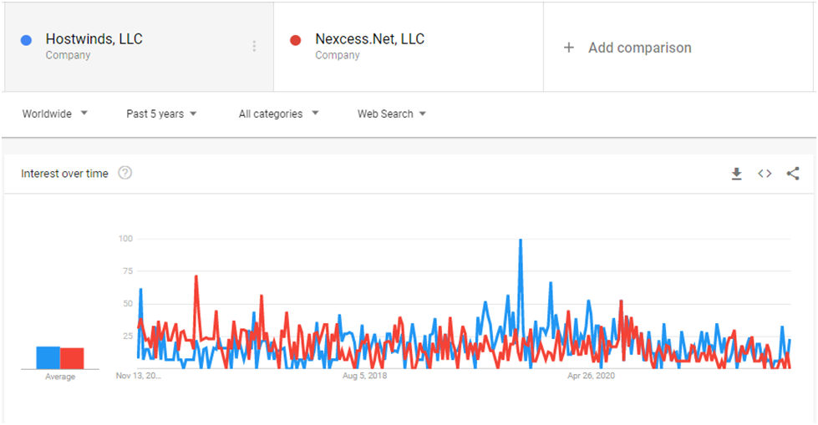Open the Past 5 years time range dropdown
This screenshot has width=818, height=425.
(161, 114)
